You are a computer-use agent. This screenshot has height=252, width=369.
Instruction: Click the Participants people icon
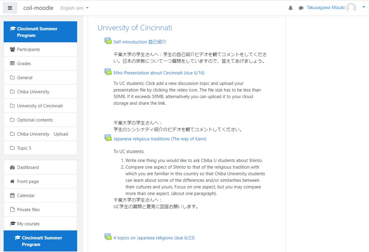[12, 49]
